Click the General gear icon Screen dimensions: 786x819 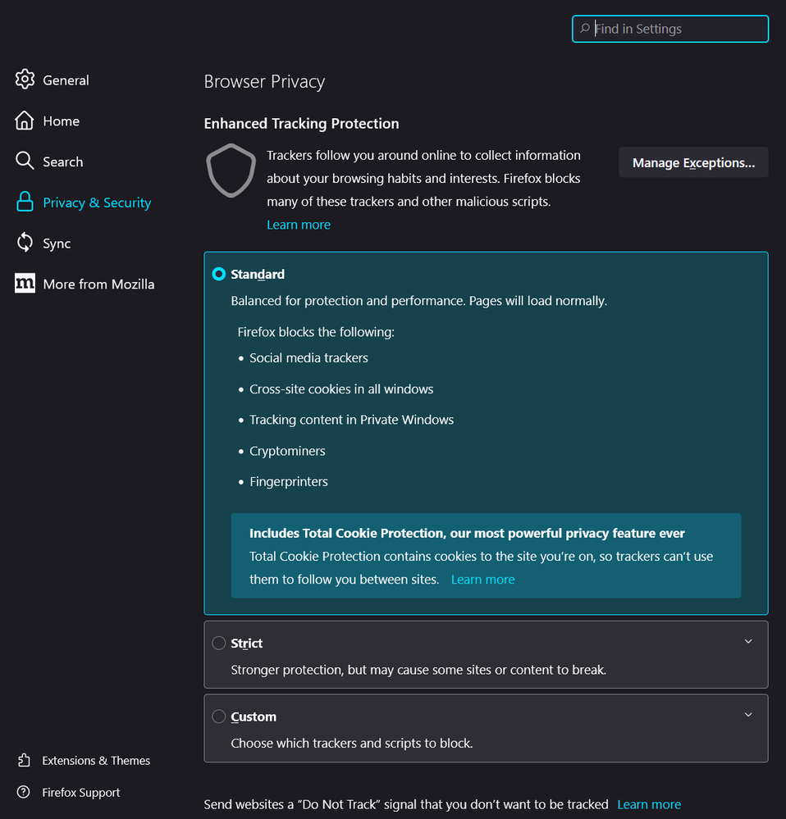pyautogui.click(x=25, y=80)
